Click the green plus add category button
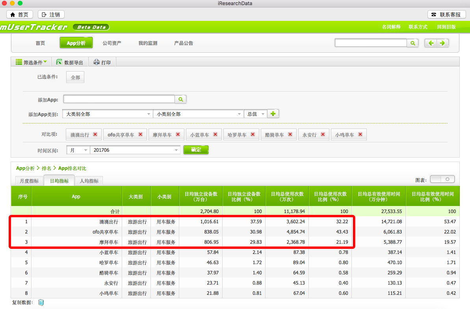The height and width of the screenshot is (309, 470). (x=273, y=114)
